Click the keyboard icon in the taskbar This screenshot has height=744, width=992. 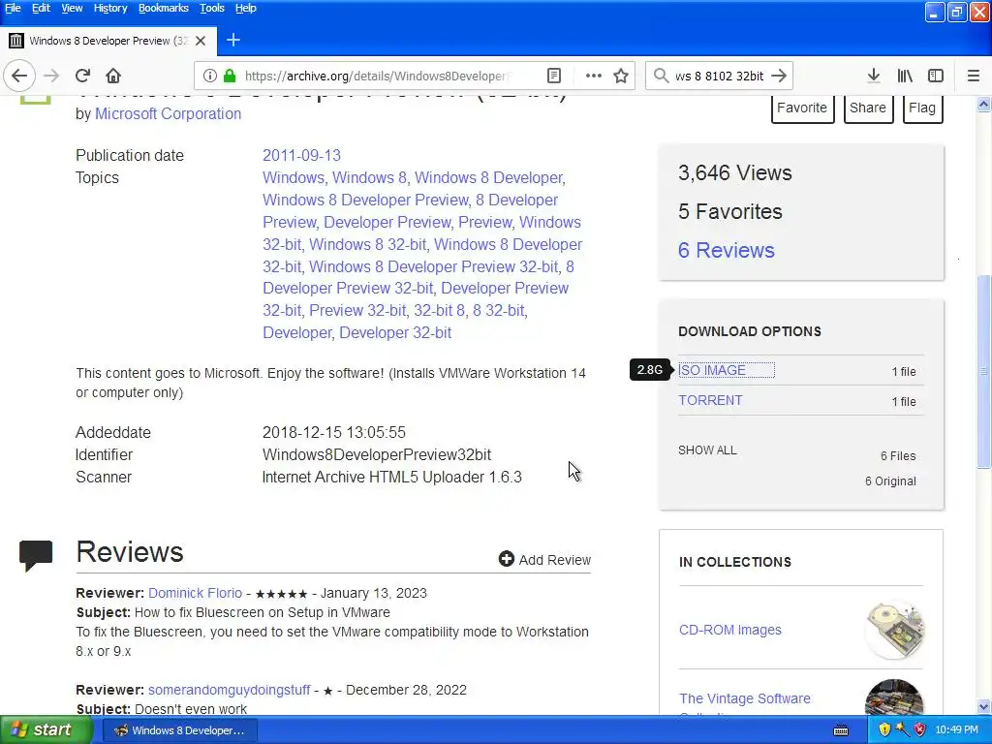[x=841, y=730]
